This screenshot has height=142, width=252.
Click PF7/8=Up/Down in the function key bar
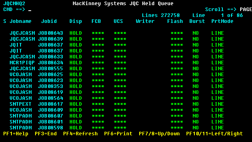point(159,134)
